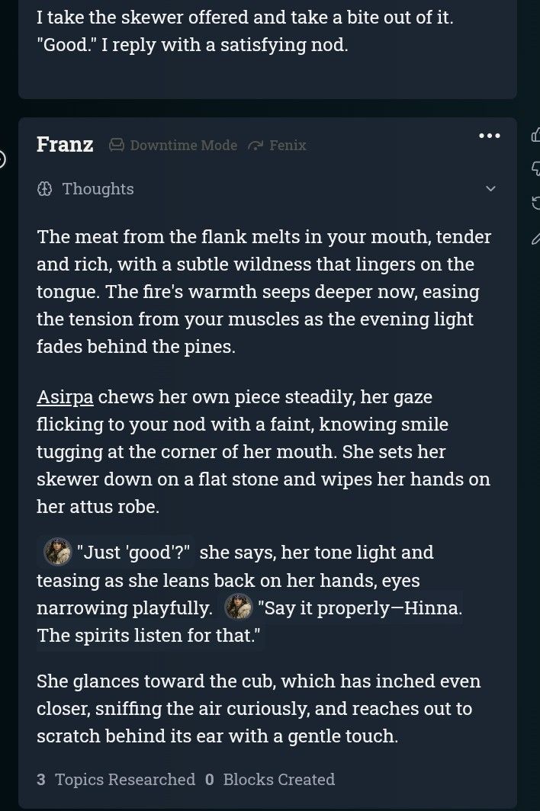Open the 3 Topics Researched details
The width and height of the screenshot is (540, 811).
116,780
